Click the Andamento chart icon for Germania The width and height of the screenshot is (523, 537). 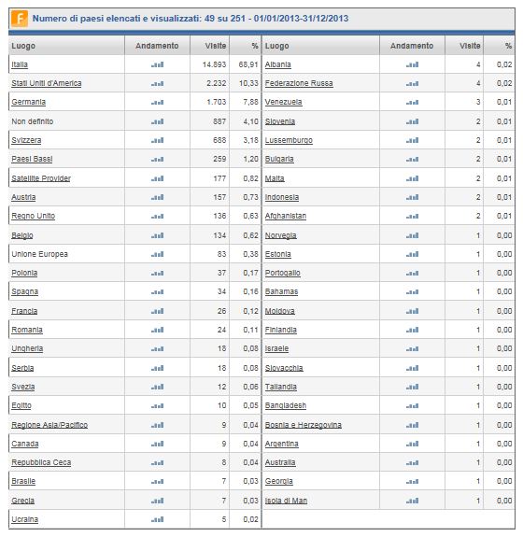point(158,102)
